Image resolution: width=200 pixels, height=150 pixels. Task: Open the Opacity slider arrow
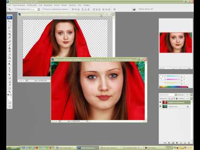191,95
